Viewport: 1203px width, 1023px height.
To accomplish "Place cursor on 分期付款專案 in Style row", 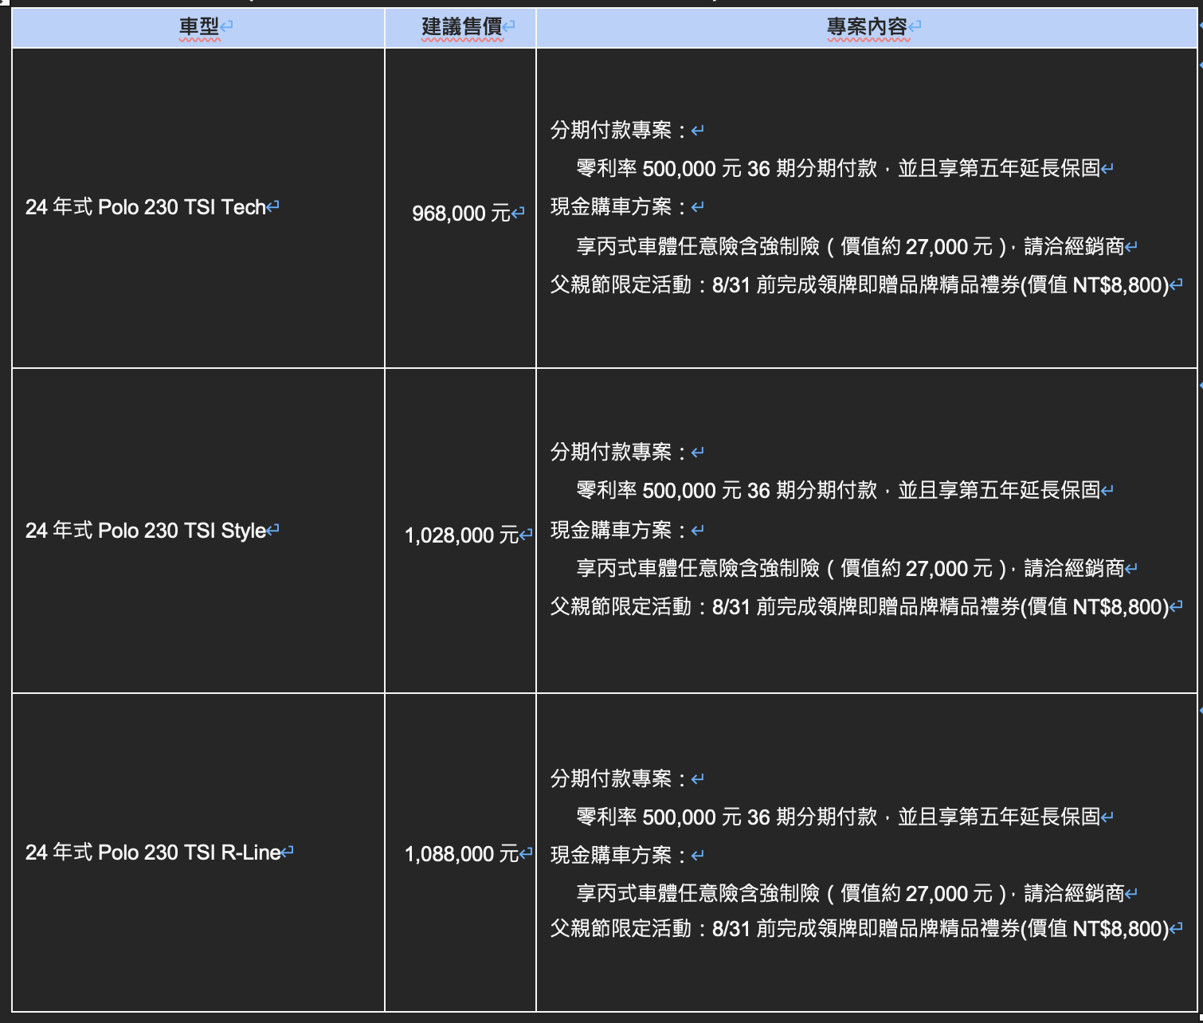I will point(611,453).
